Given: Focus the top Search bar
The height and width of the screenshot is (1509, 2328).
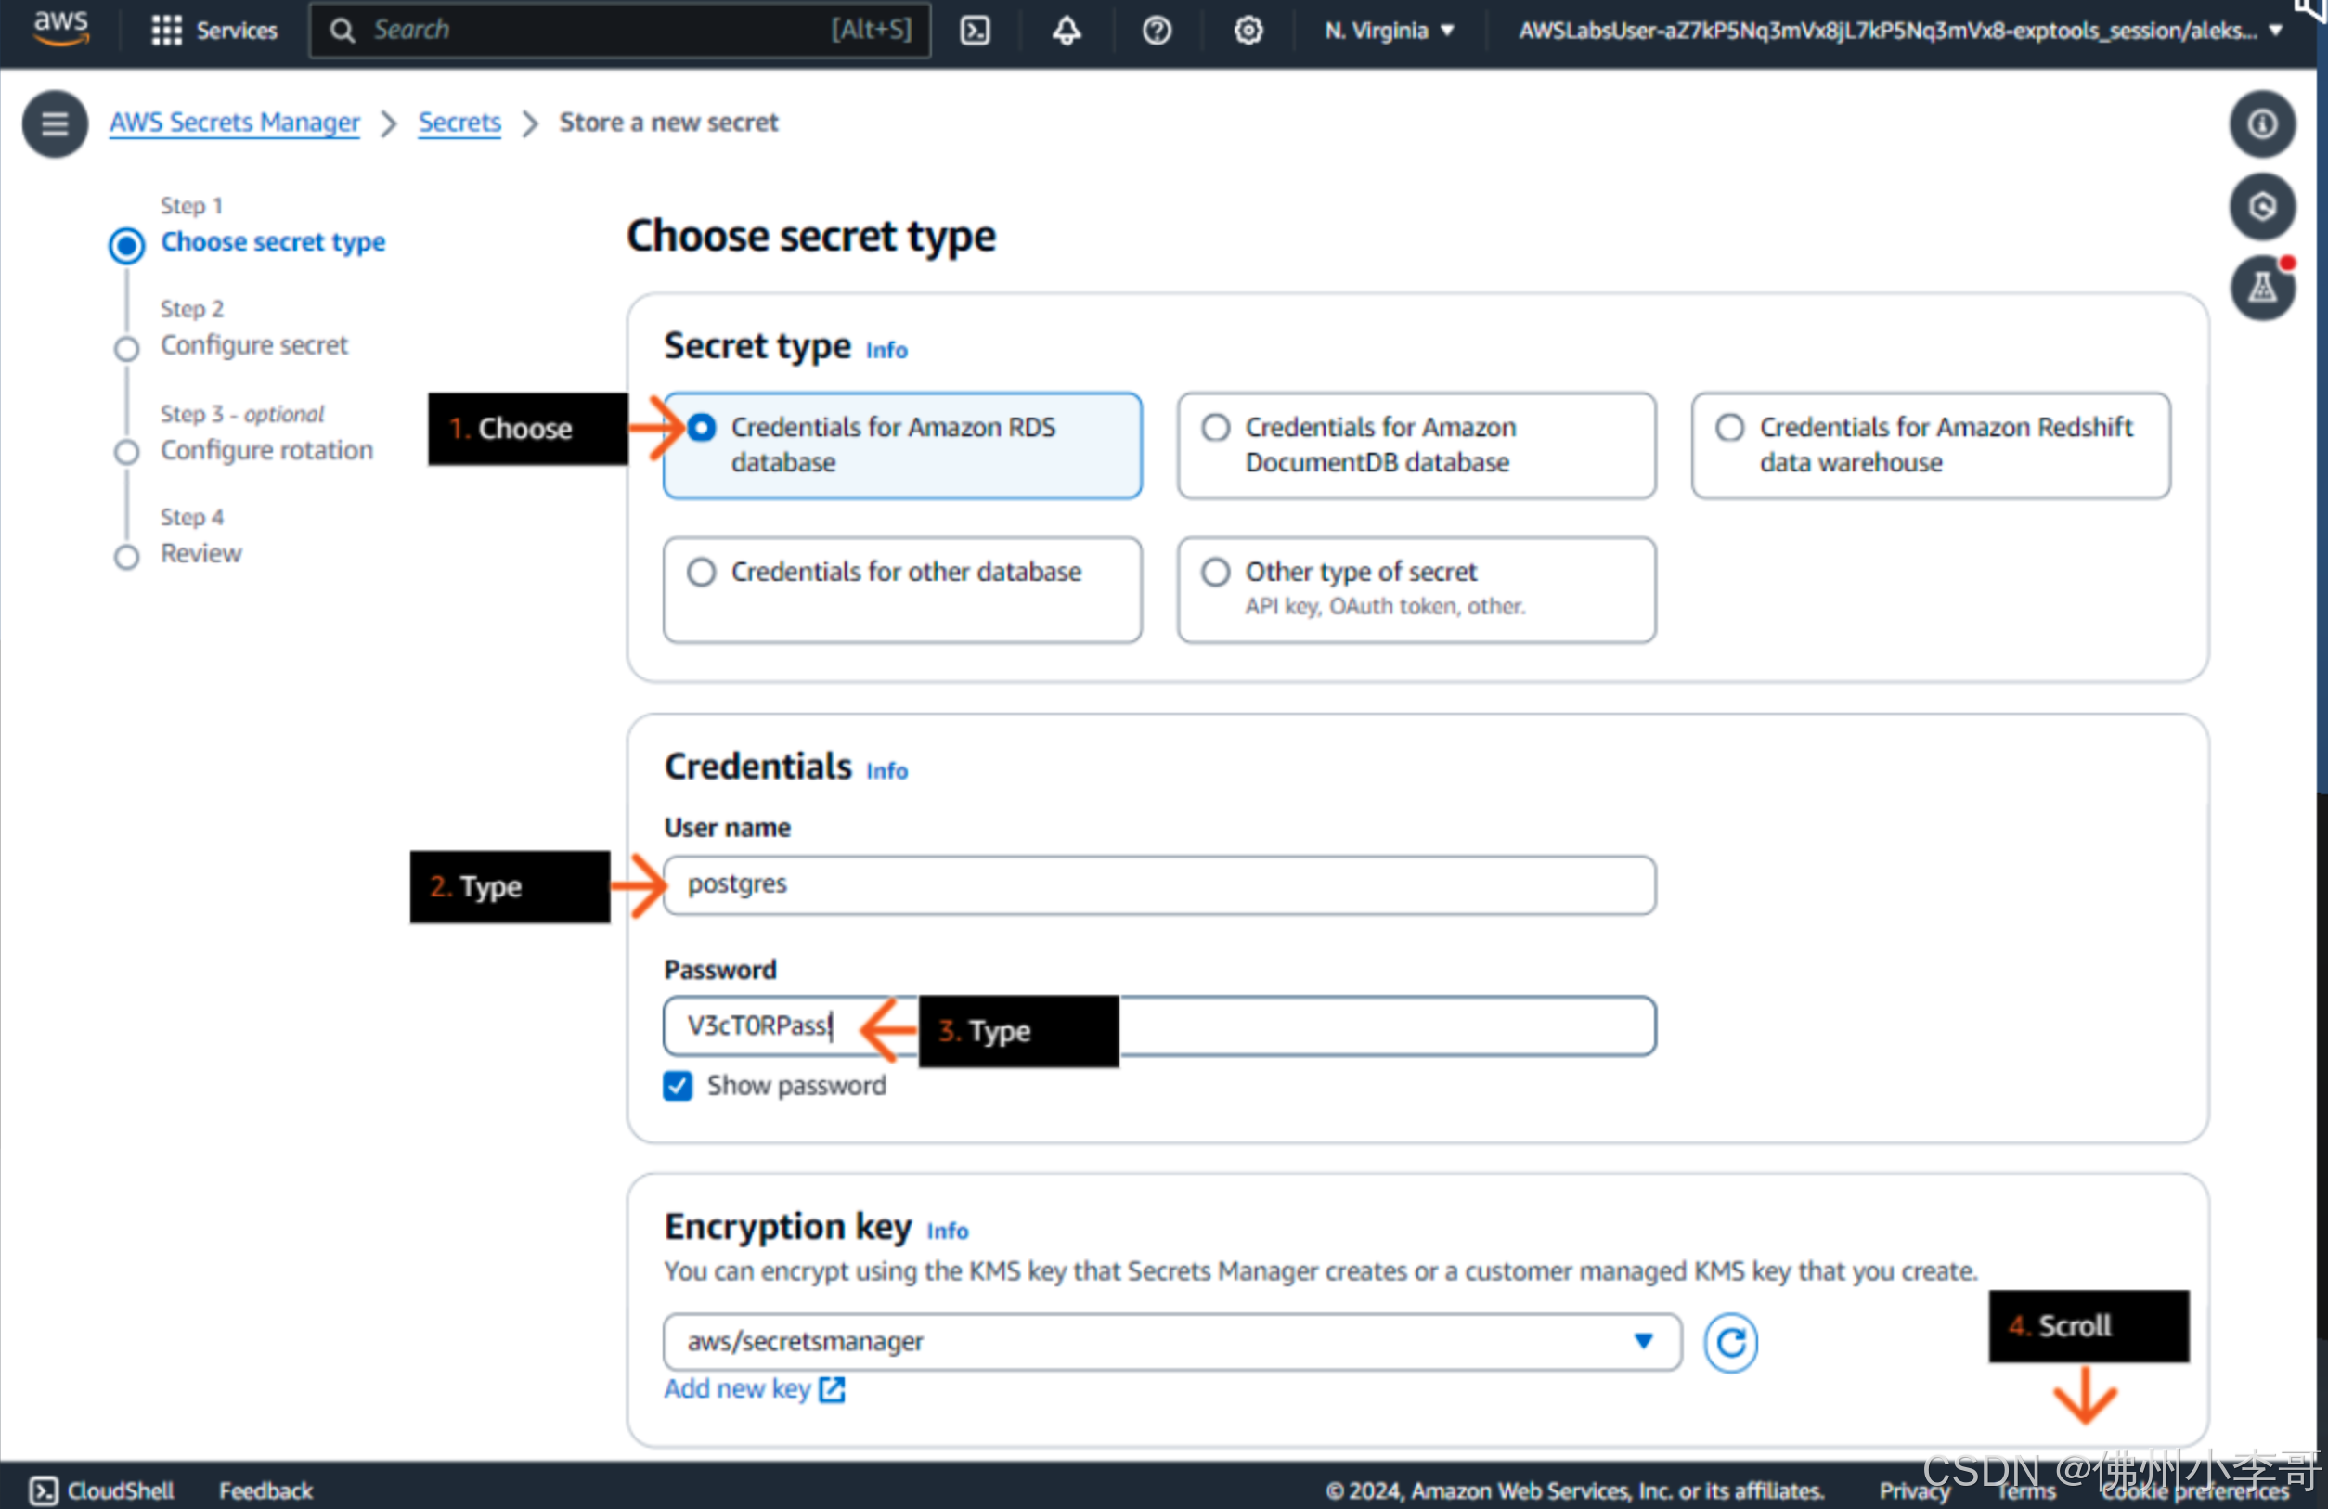Looking at the screenshot, I should [619, 31].
